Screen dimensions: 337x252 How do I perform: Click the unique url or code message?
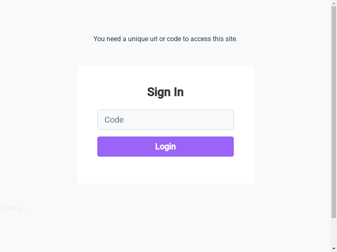165,39
